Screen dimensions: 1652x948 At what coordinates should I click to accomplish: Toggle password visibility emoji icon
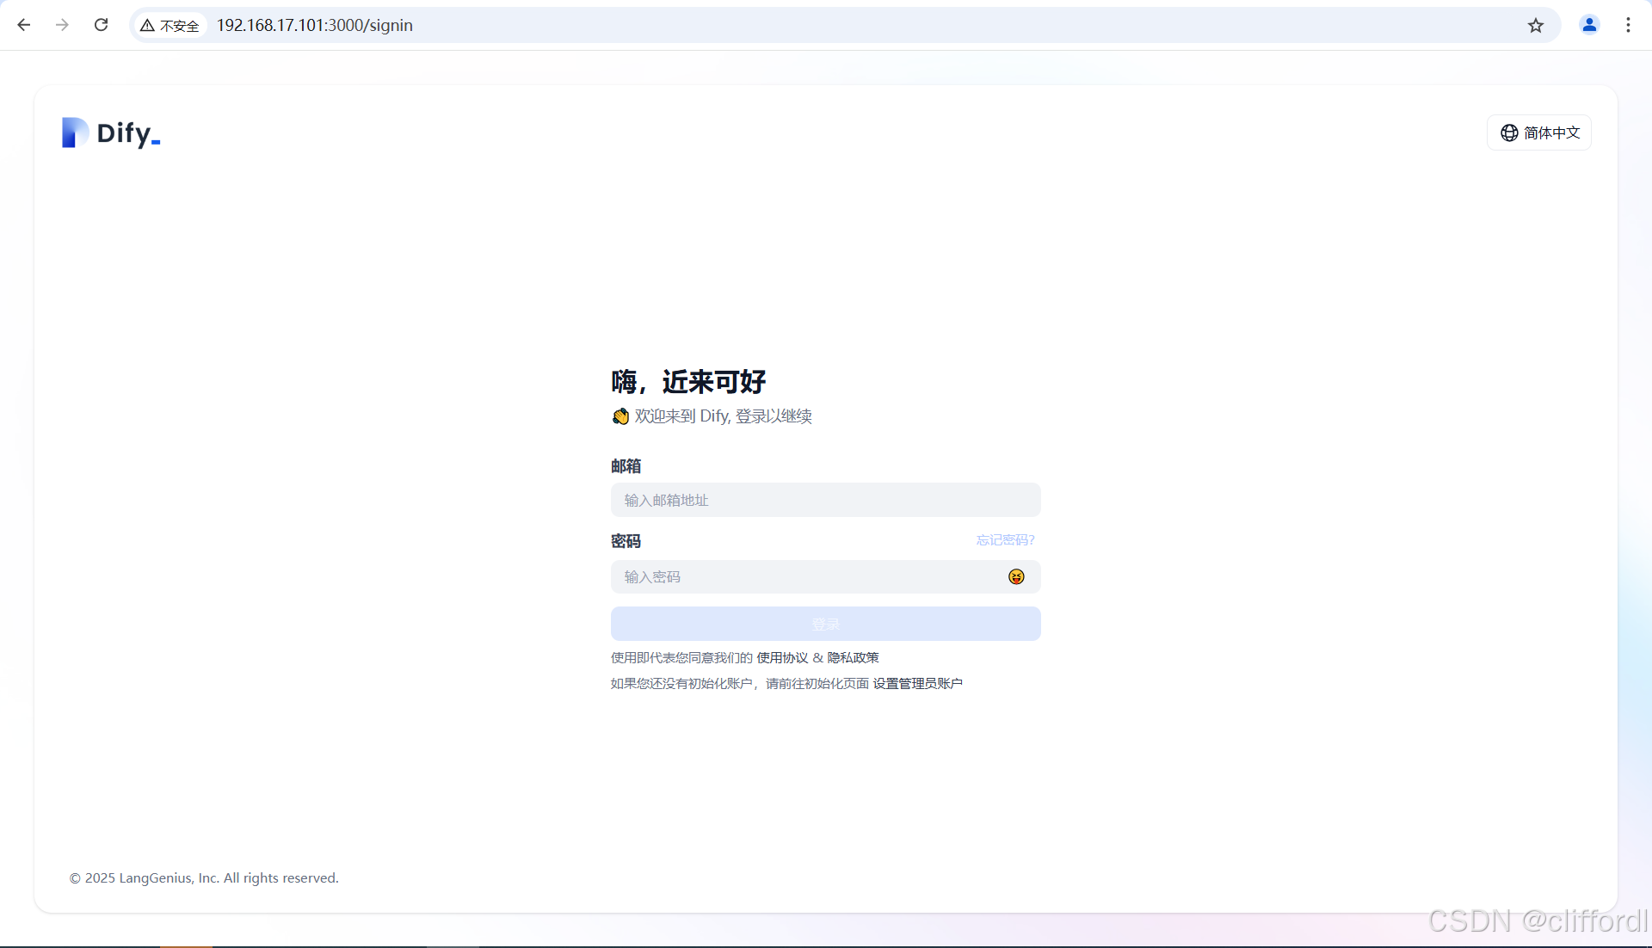click(1016, 576)
